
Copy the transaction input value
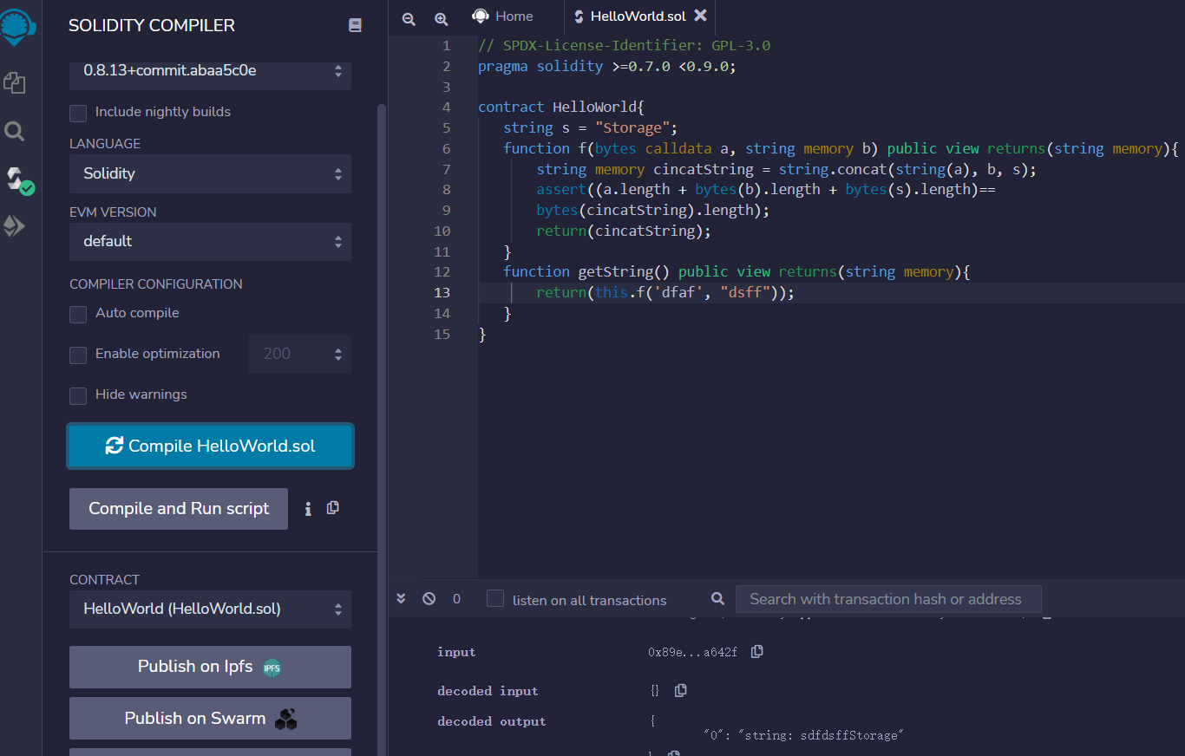(x=757, y=651)
